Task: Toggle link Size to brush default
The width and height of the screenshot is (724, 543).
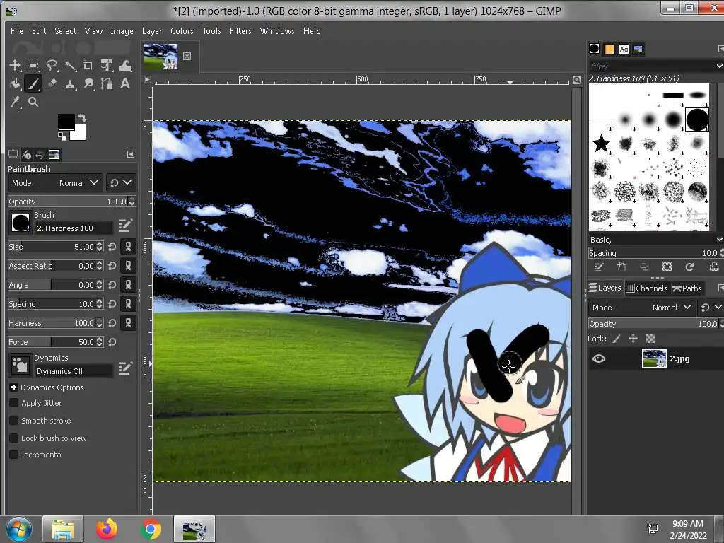Action: pyautogui.click(x=129, y=247)
